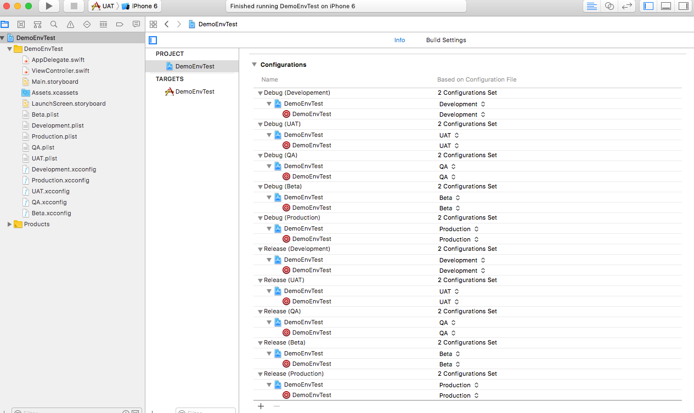This screenshot has height=413, width=694.
Task: Open Assets.xcassets catalog
Action: click(55, 93)
